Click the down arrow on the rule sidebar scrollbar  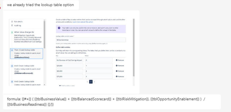(45, 85)
